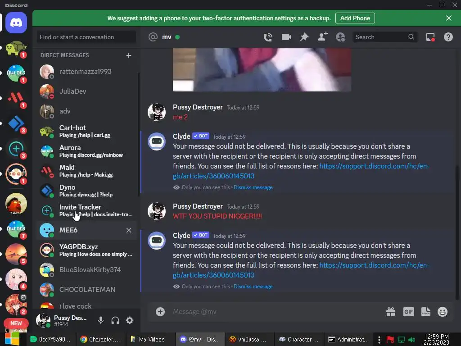Close the MEE6 conversation
The height and width of the screenshot is (346, 461).
coord(128,230)
